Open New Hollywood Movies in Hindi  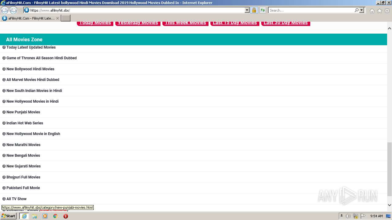(x=32, y=101)
